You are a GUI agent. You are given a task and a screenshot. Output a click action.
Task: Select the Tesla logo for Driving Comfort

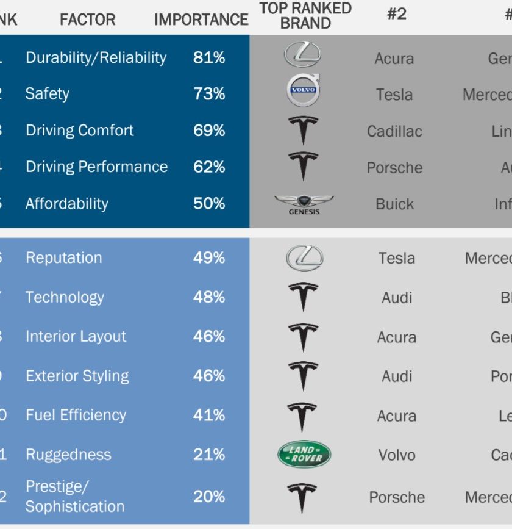click(303, 131)
